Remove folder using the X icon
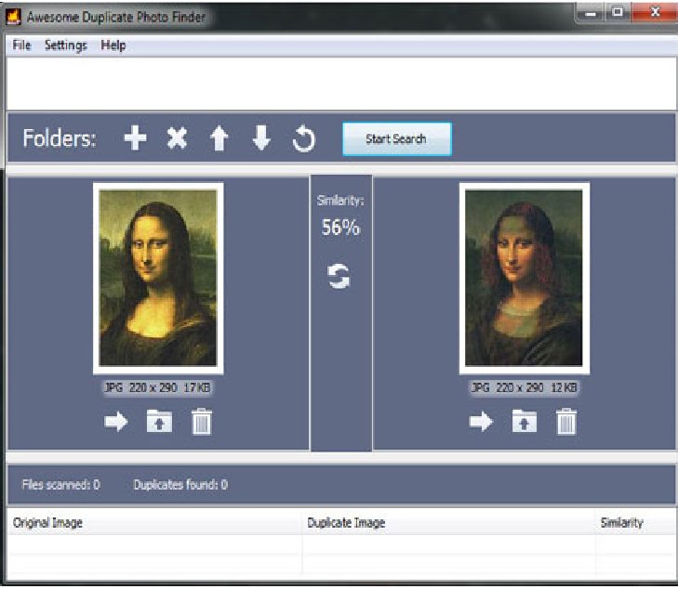678x589 pixels. [177, 139]
